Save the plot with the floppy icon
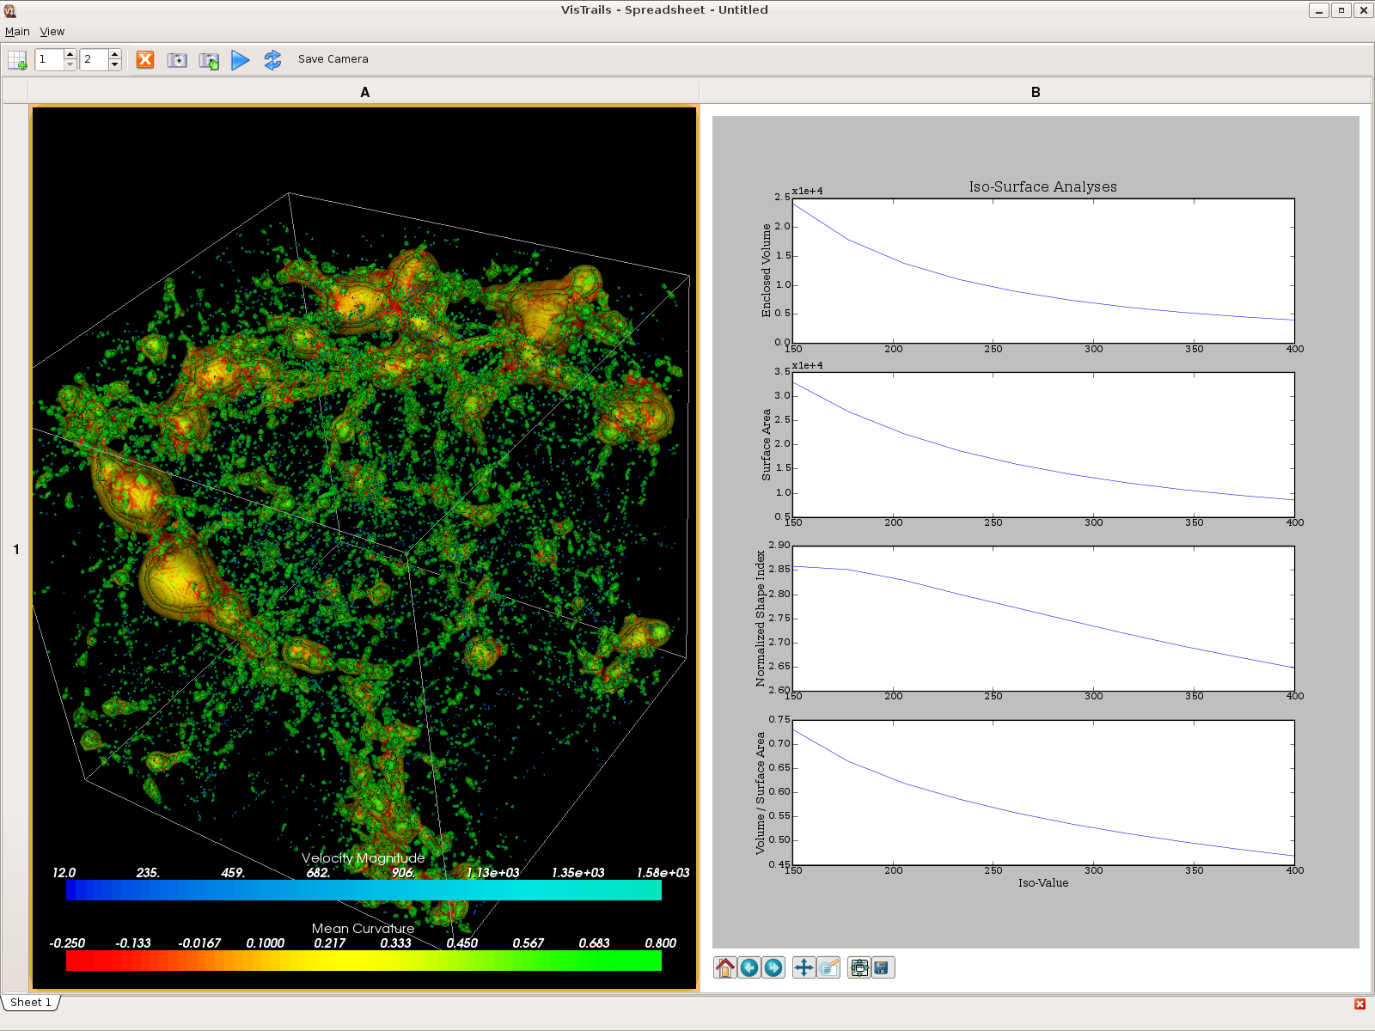 [883, 968]
